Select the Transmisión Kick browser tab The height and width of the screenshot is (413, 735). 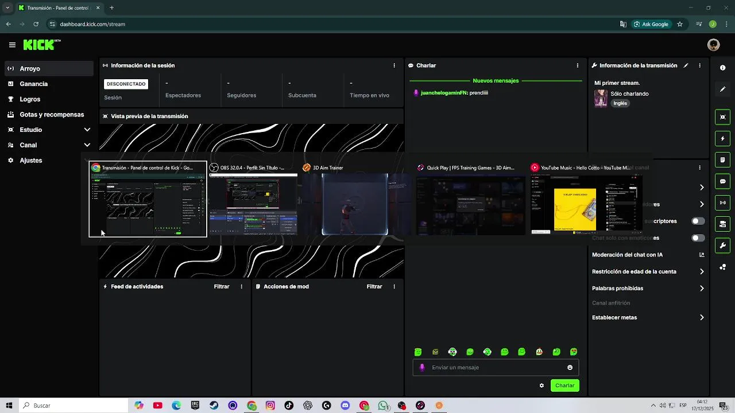click(59, 8)
